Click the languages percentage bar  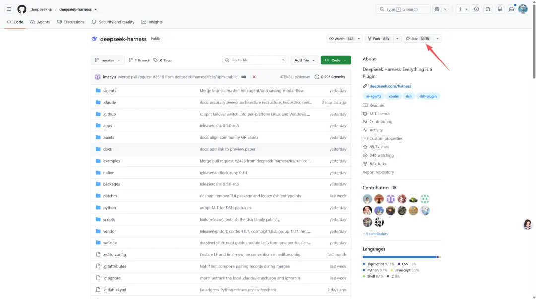click(402, 257)
